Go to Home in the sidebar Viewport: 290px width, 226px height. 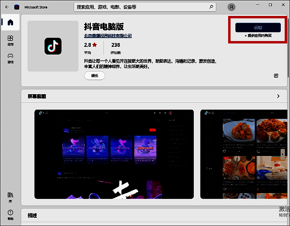[x=10, y=22]
